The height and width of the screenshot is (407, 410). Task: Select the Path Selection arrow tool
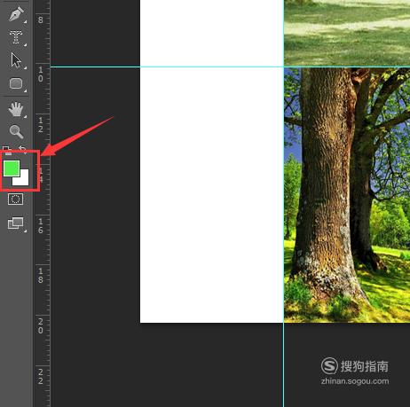(x=16, y=60)
